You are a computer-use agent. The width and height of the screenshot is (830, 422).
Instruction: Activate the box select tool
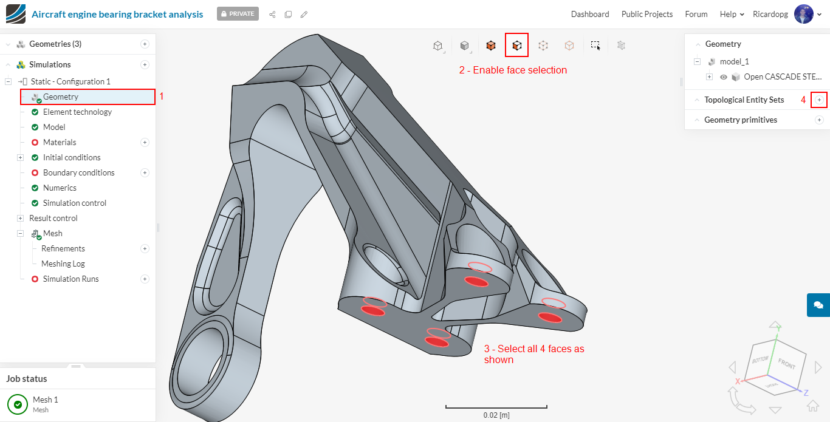click(595, 45)
